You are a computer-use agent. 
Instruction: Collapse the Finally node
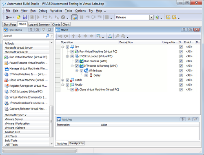[62, 85]
